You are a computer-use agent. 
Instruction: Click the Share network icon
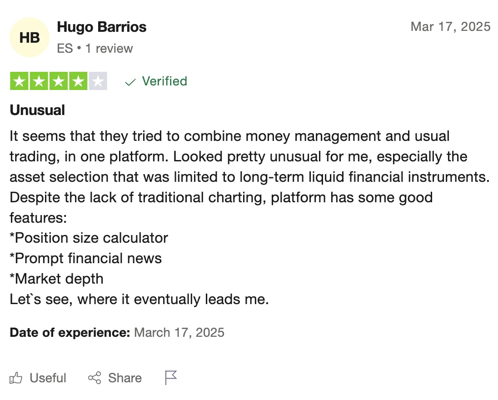tap(95, 378)
